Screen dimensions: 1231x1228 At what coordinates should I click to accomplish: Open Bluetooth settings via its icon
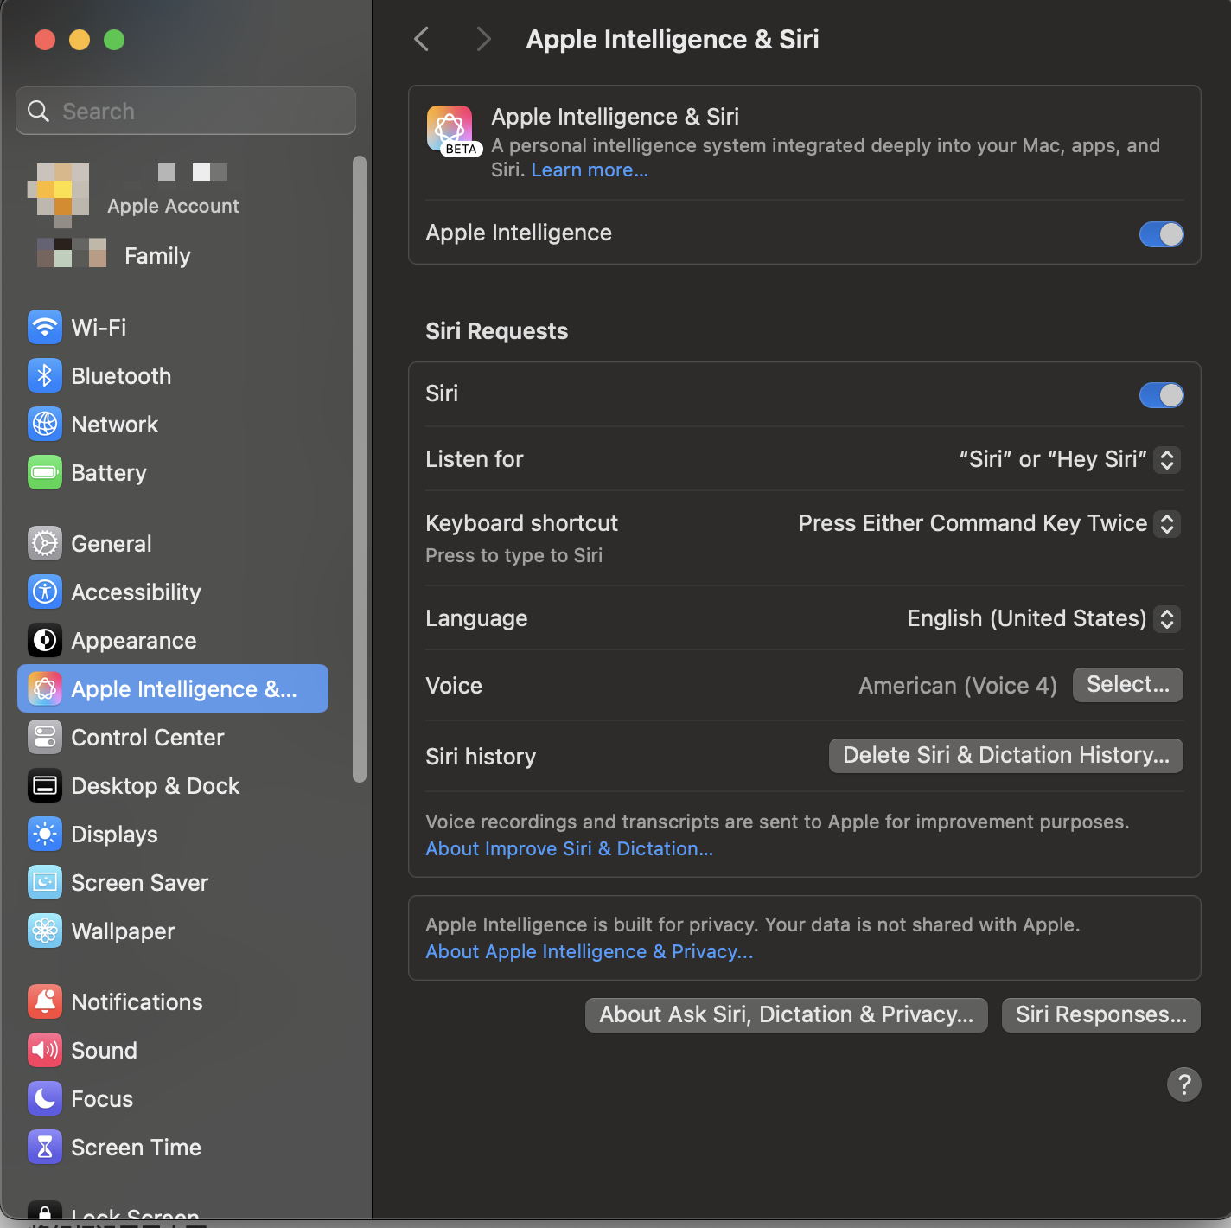[x=45, y=376]
